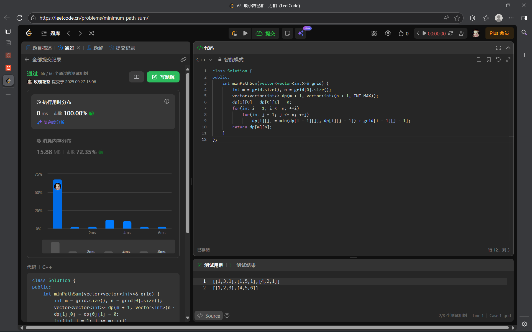Screen dimensions: 532x332
Task: Click the runtime distribution range slider
Action: (x=108, y=247)
